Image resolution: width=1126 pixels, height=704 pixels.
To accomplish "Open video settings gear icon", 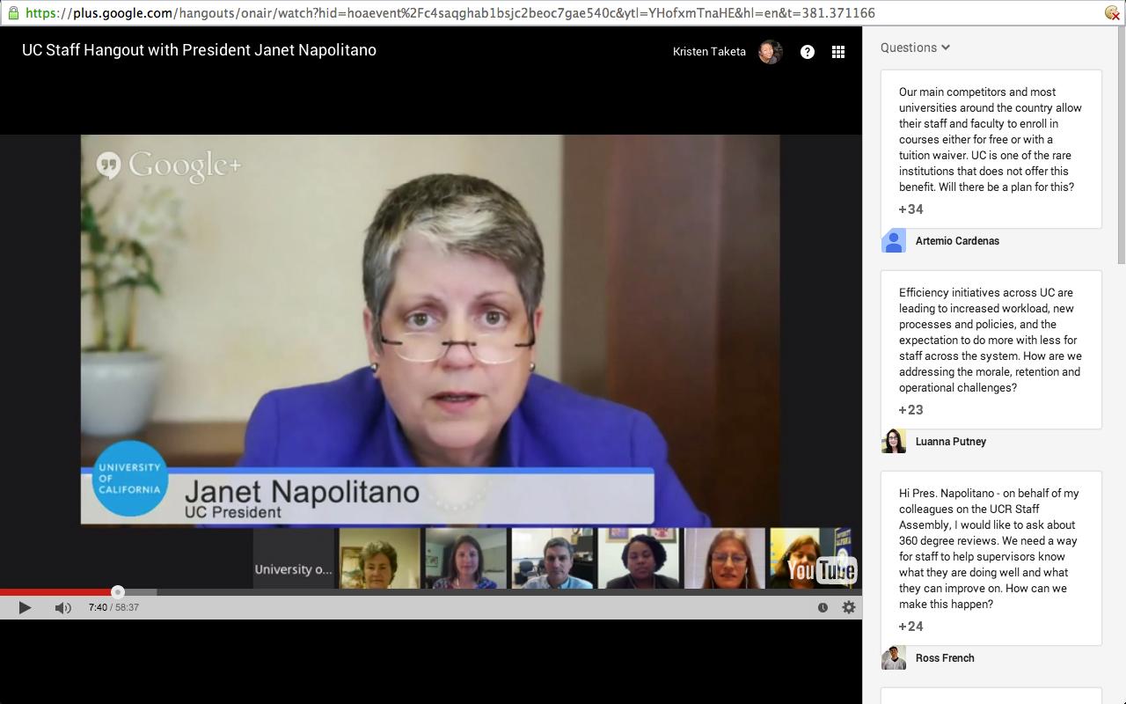I will tap(849, 607).
